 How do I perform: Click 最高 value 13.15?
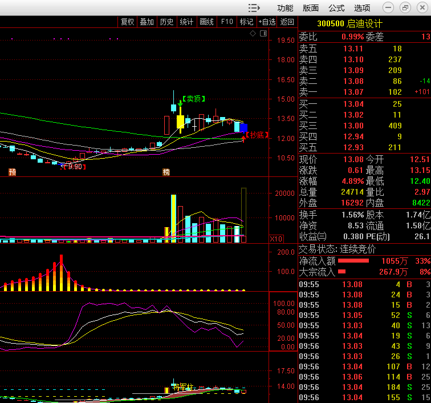[420, 171]
